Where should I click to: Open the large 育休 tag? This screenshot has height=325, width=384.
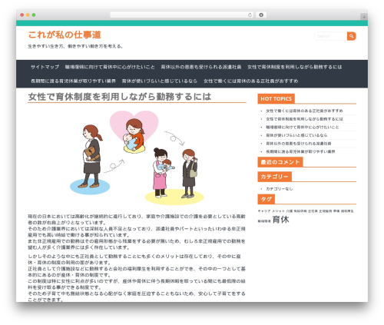280,220
